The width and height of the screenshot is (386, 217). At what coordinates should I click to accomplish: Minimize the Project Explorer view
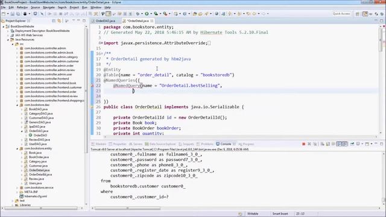(x=78, y=20)
